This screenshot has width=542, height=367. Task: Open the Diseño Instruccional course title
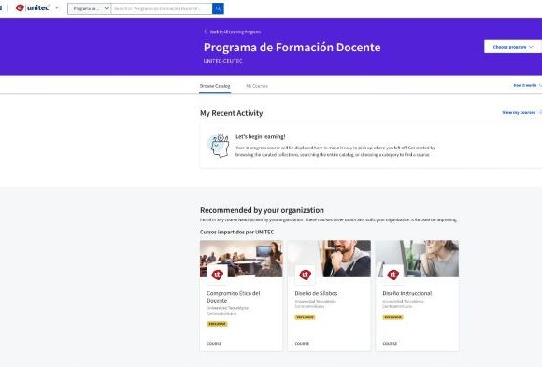406,293
